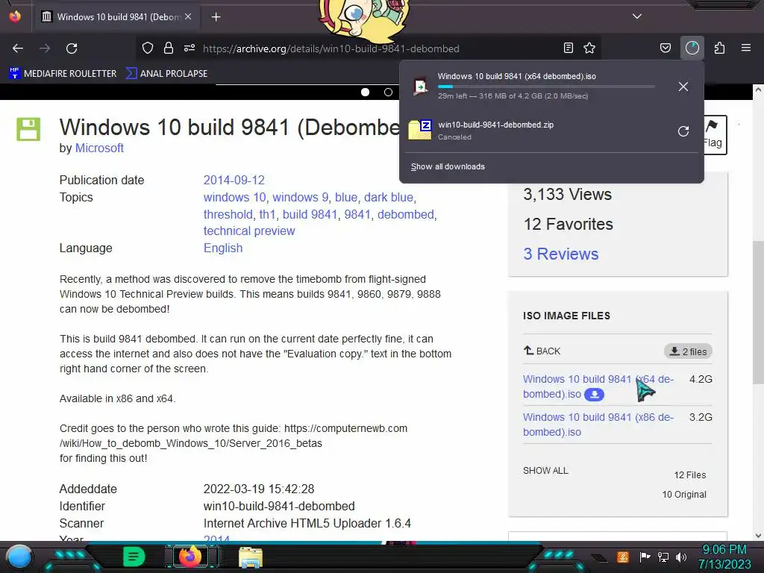Click SHOW ALL files
This screenshot has width=764, height=573.
click(545, 471)
